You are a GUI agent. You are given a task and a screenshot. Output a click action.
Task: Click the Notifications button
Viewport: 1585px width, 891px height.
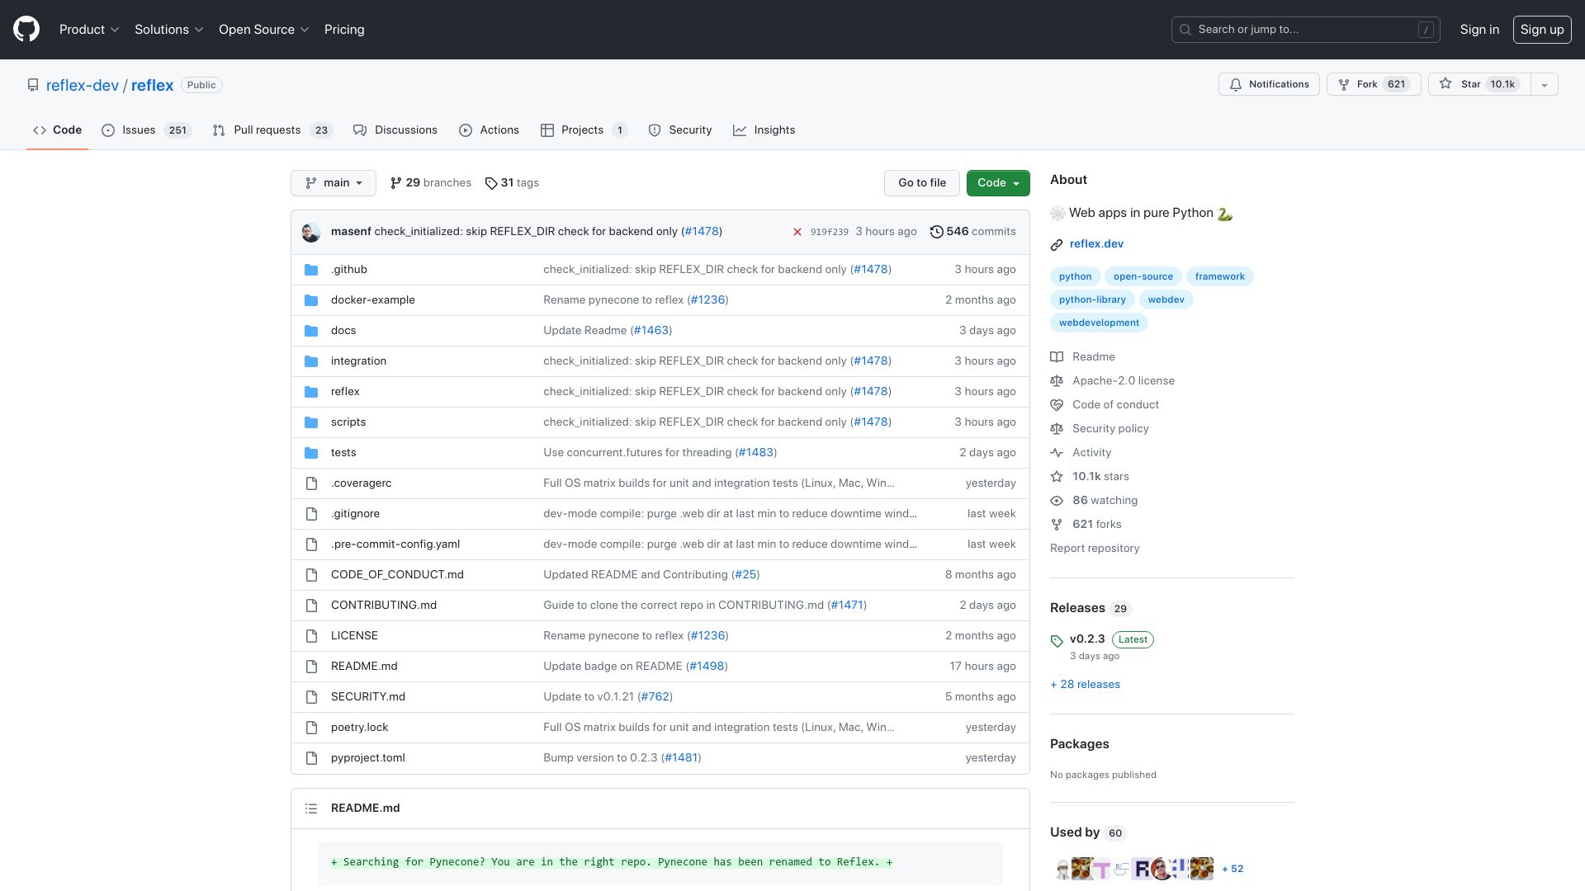pos(1269,84)
